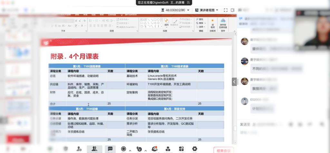Click 查找 in the ribbon editing group
Screen dimensions: 330x153
[x=201, y=19]
